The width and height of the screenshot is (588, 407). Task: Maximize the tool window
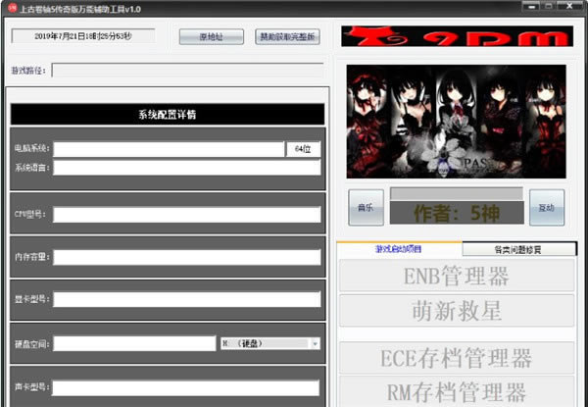[549, 6]
